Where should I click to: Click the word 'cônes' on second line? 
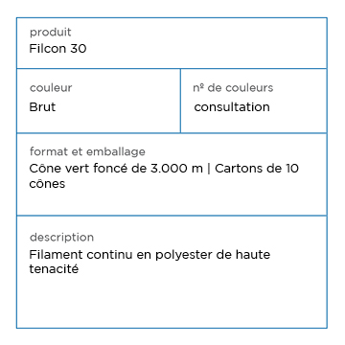[47, 184]
